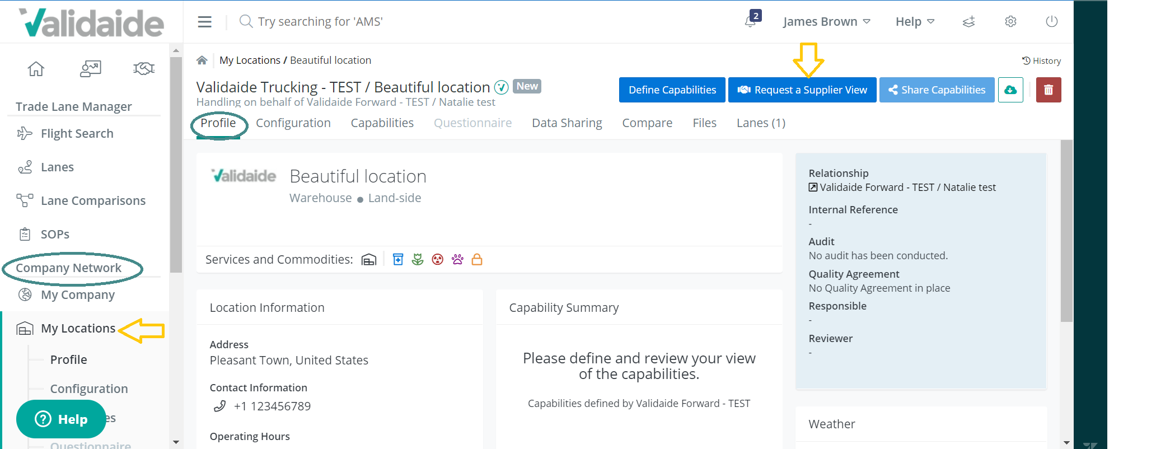The image size is (1156, 449).
Task: Click the phone icon beside contact number
Action: pyautogui.click(x=220, y=406)
